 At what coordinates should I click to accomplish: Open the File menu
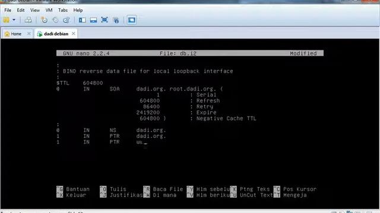tap(8, 10)
